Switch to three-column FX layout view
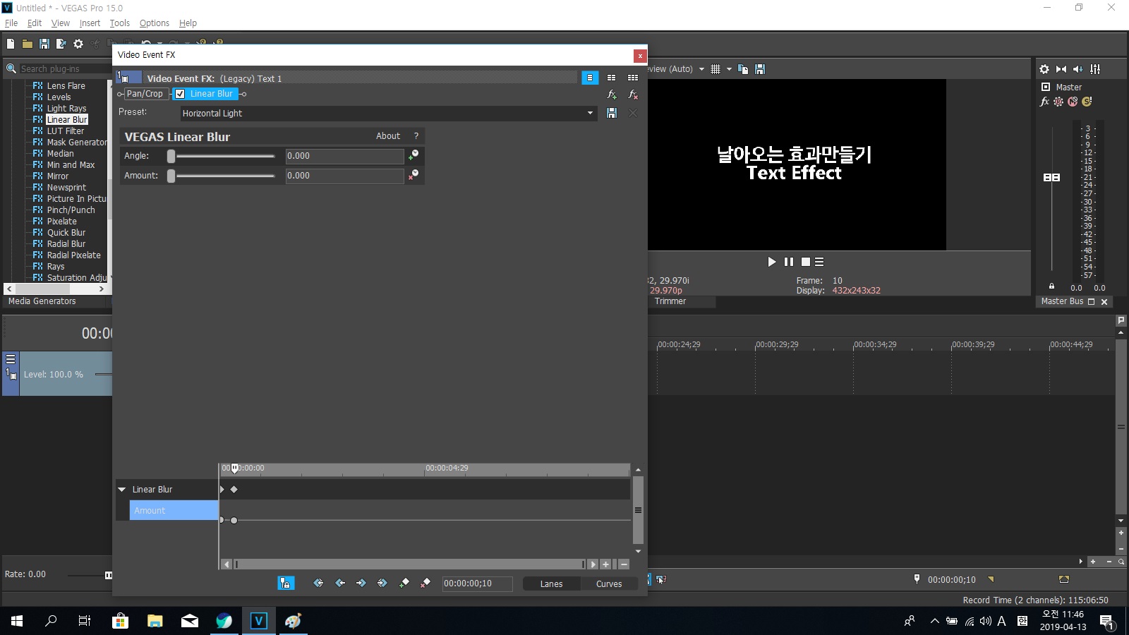Screen dimensions: 1129x635 click(633, 78)
